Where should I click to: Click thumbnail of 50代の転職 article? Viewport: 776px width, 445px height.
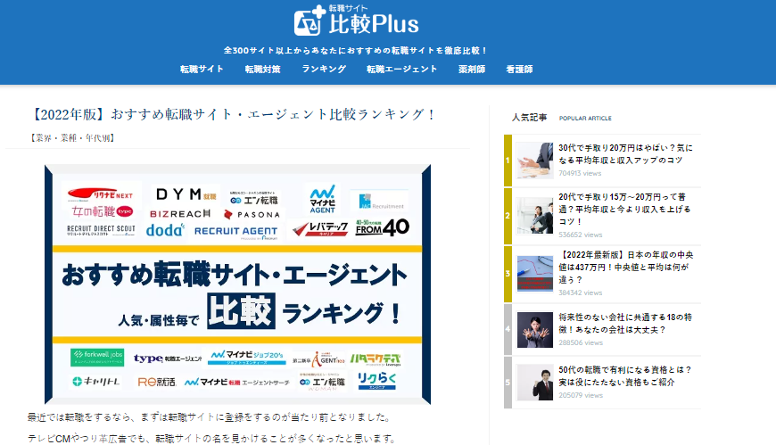(x=534, y=383)
